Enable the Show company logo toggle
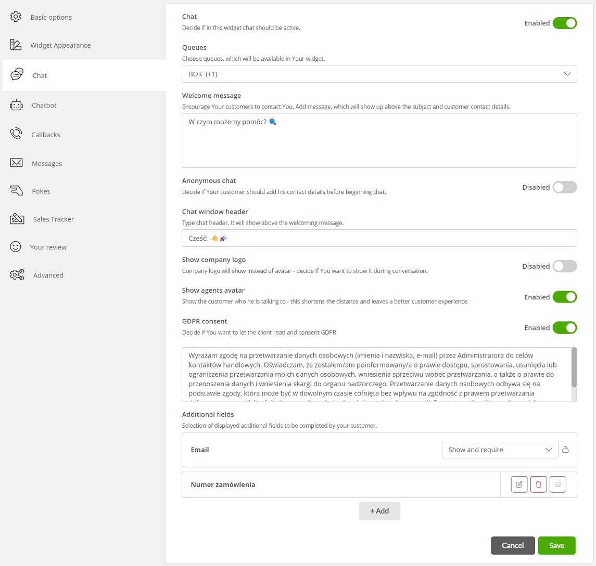Viewport: 596px width, 566px height. pos(565,266)
